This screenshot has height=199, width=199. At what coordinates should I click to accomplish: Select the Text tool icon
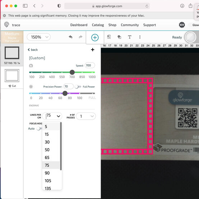[x=129, y=37]
